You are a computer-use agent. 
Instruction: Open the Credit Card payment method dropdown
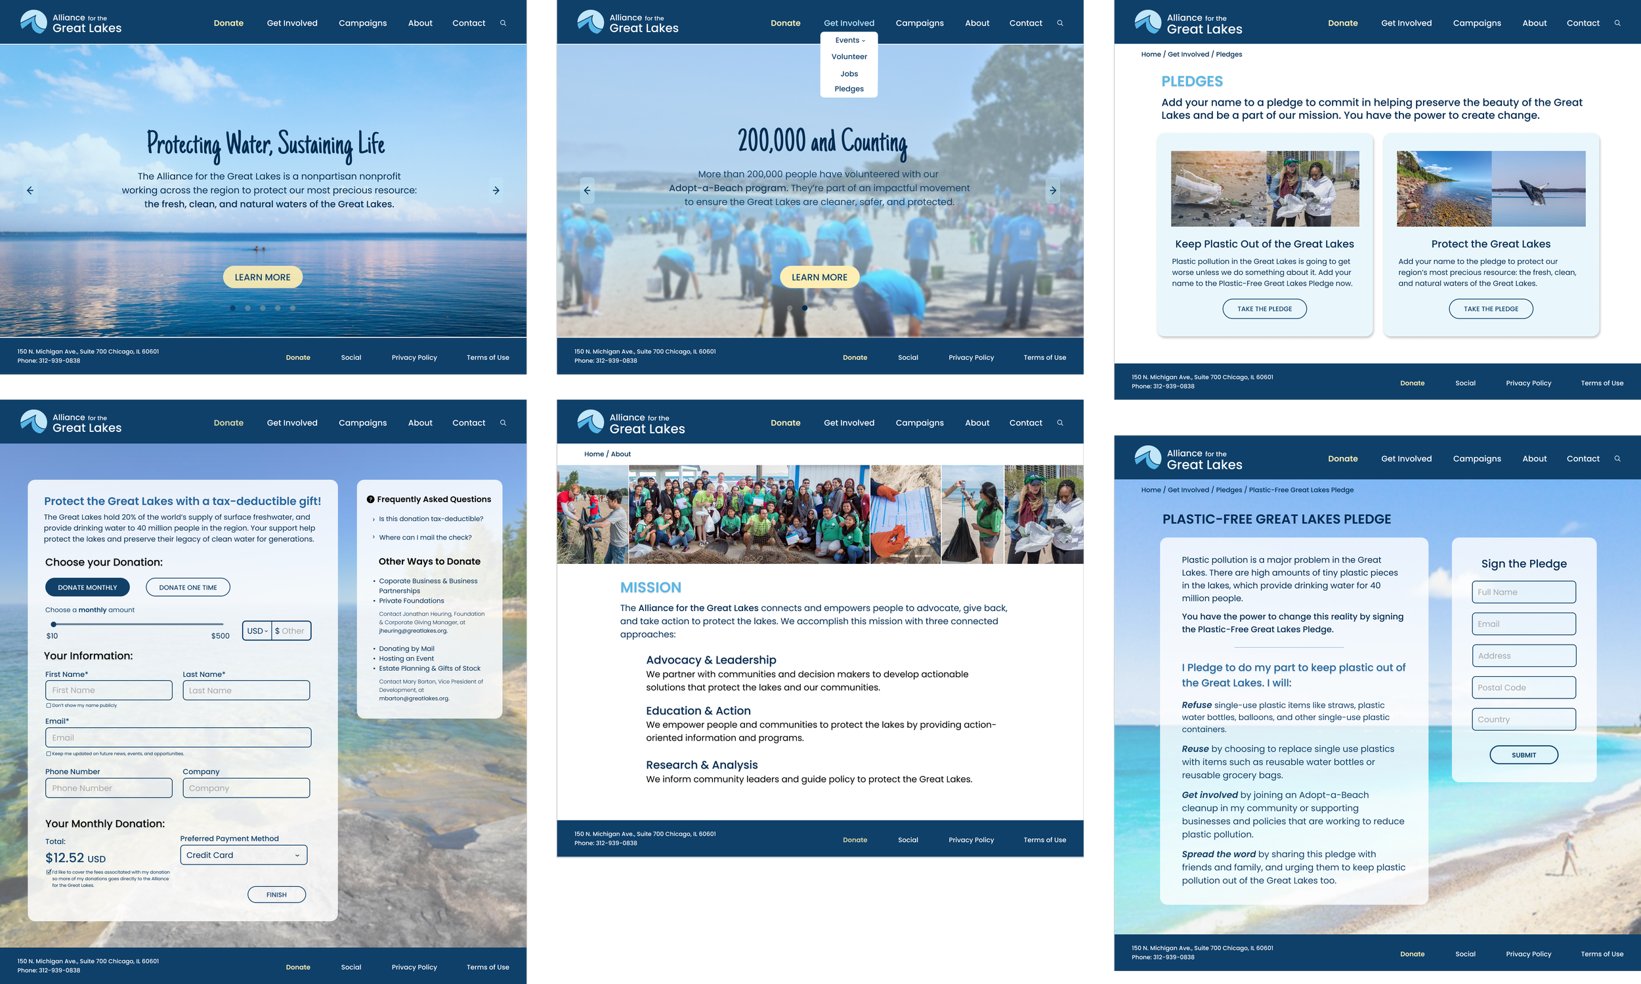[x=244, y=855]
